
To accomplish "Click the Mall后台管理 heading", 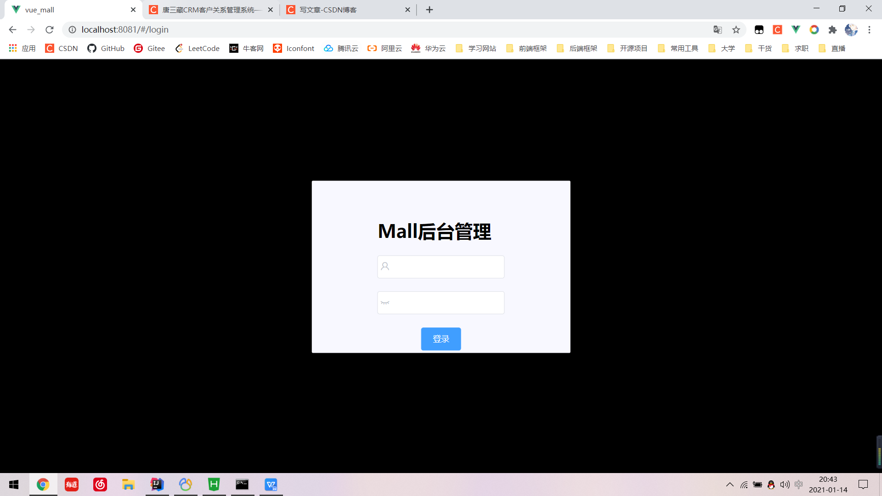I will point(435,231).
